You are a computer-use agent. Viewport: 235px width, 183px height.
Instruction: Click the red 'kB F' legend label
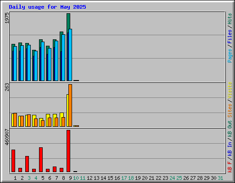(x=229, y=167)
